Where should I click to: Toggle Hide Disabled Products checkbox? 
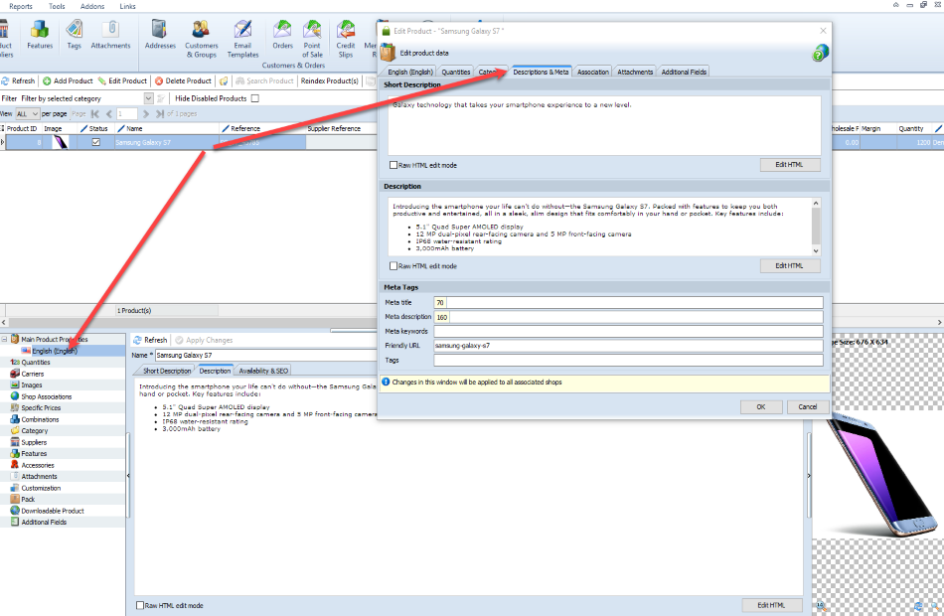point(255,98)
